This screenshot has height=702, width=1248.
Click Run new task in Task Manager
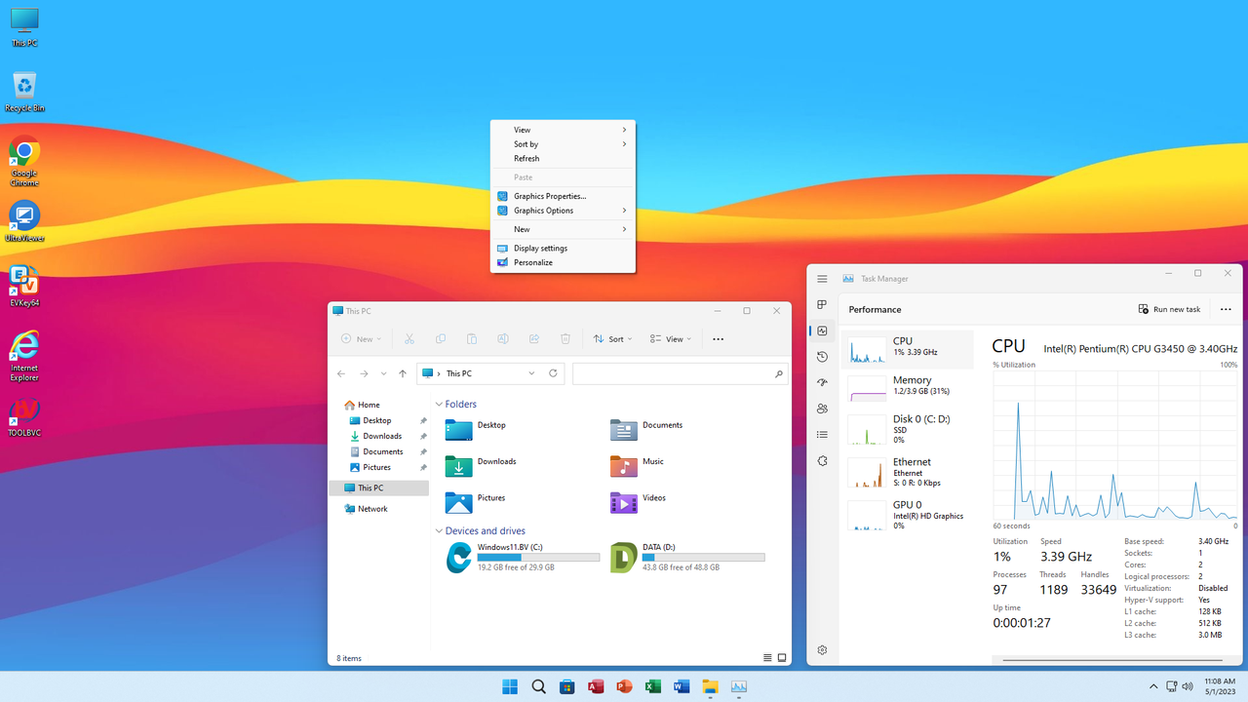pyautogui.click(x=1170, y=309)
